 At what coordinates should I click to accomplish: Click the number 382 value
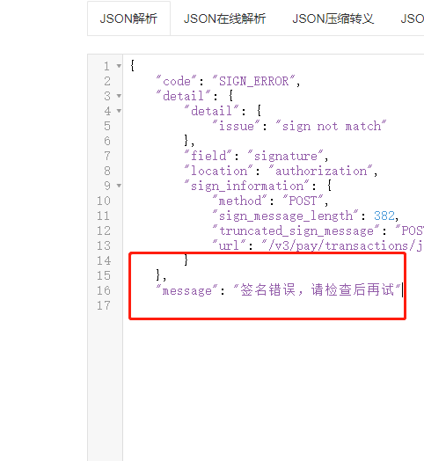click(384, 216)
